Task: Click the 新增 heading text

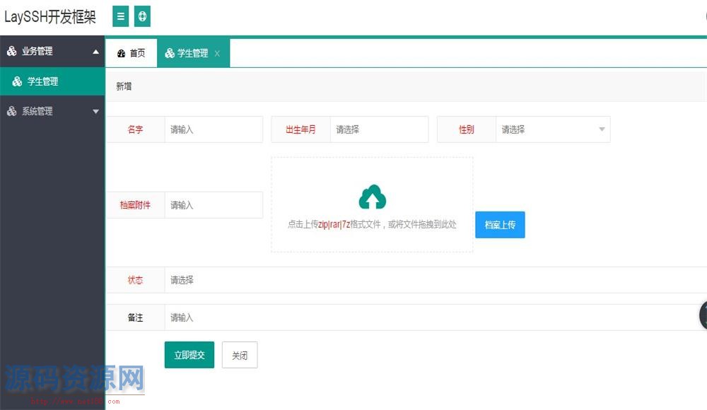Action: point(124,86)
